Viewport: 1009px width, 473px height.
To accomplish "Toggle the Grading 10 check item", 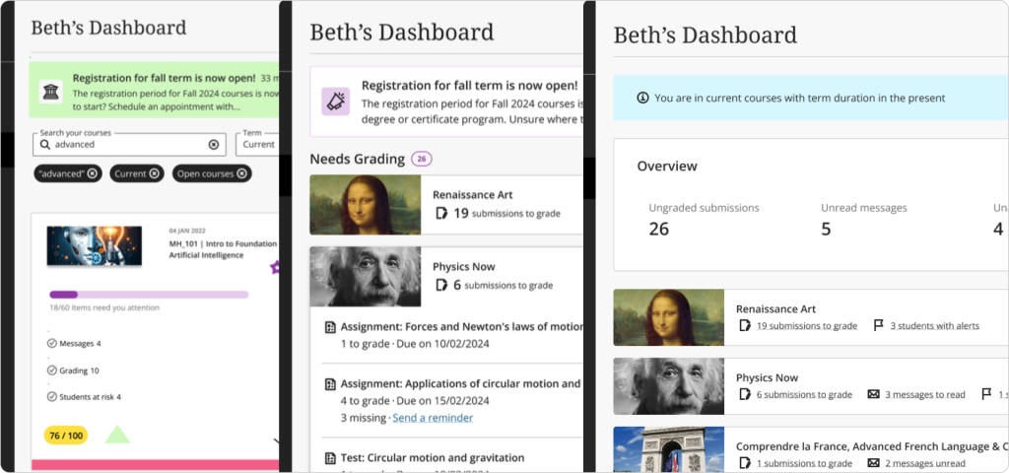I will pos(52,371).
